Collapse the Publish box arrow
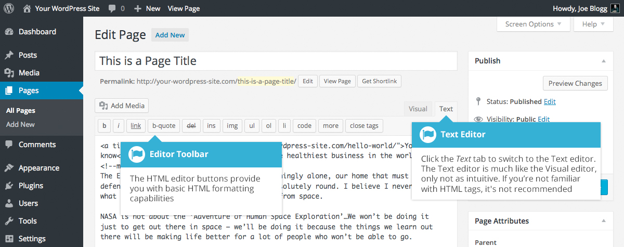This screenshot has width=624, height=247. (604, 61)
